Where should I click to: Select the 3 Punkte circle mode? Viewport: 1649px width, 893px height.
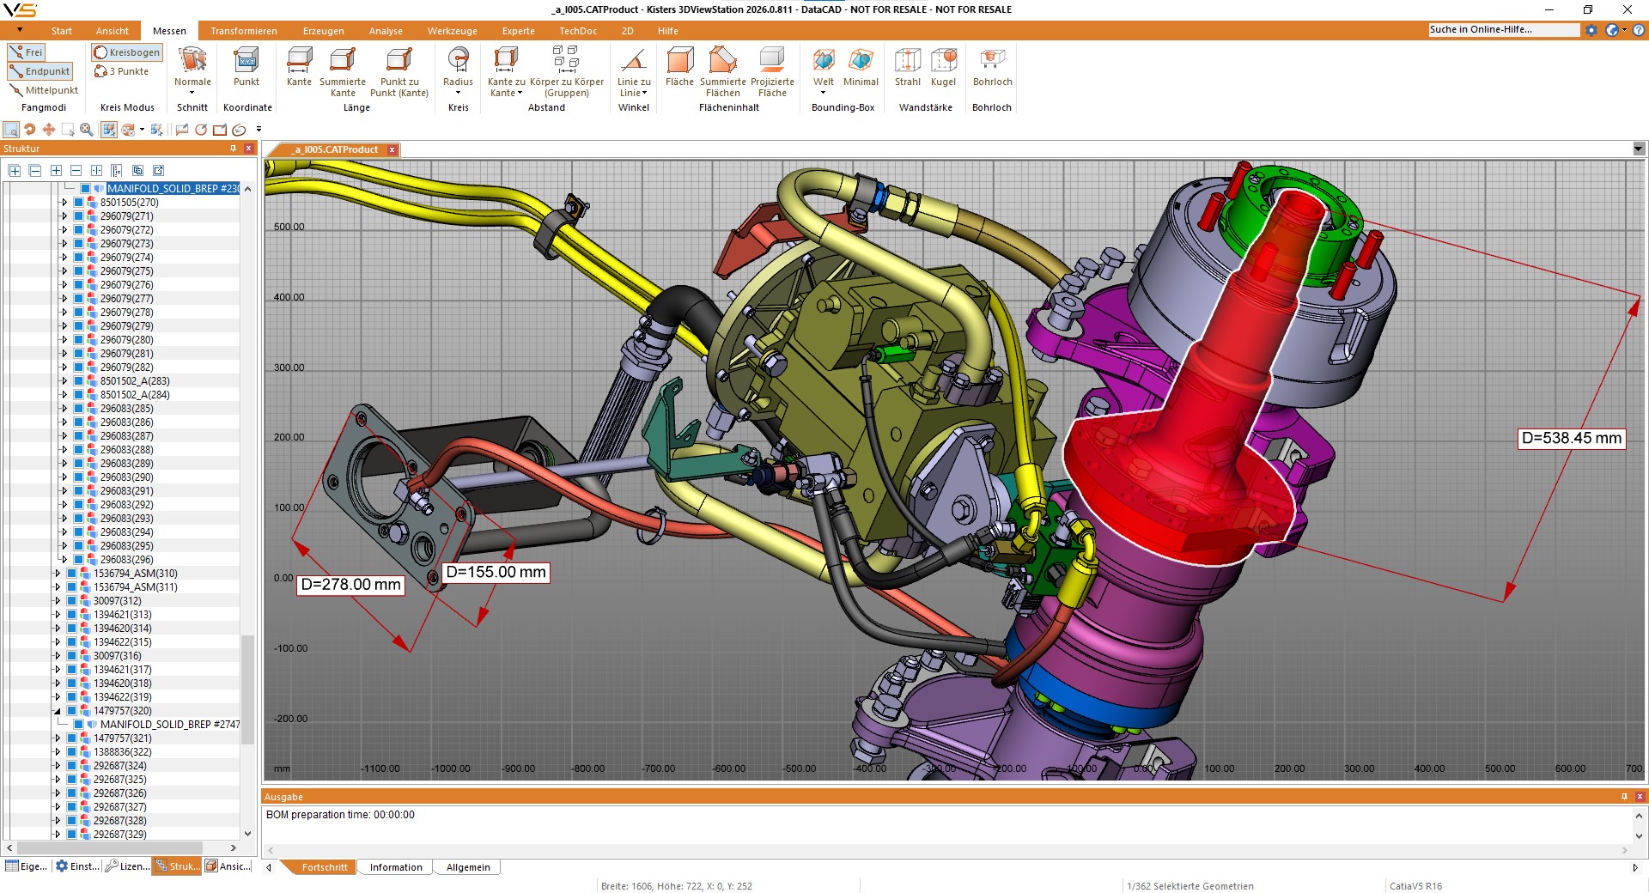[123, 71]
